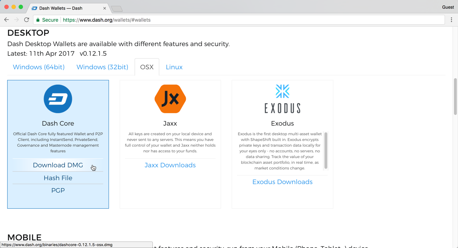Reload the page with the refresh icon
Image resolution: width=458 pixels, height=248 pixels.
(x=26, y=20)
